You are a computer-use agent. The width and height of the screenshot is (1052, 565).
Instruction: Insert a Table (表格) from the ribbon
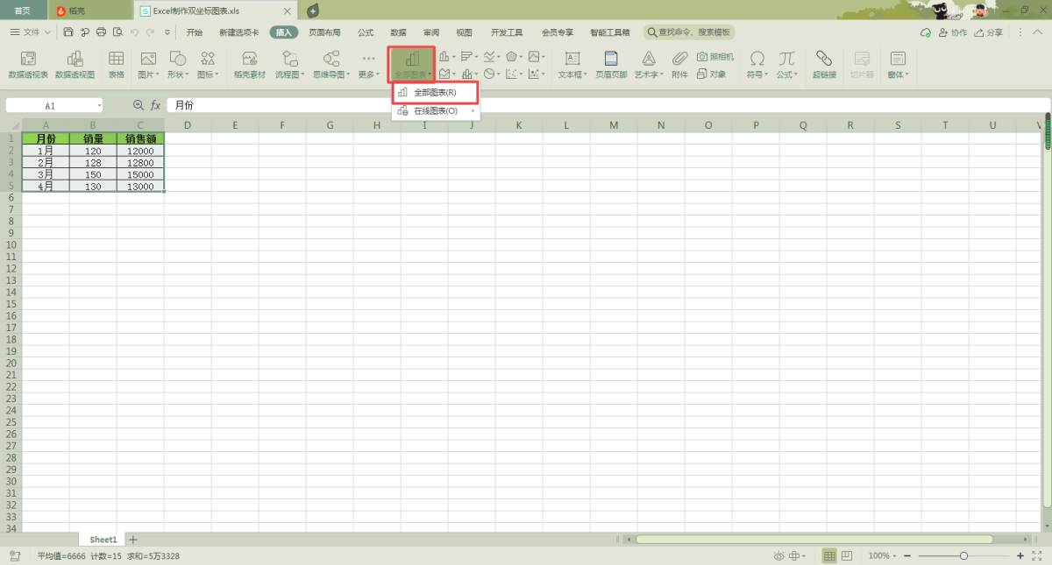coord(116,63)
